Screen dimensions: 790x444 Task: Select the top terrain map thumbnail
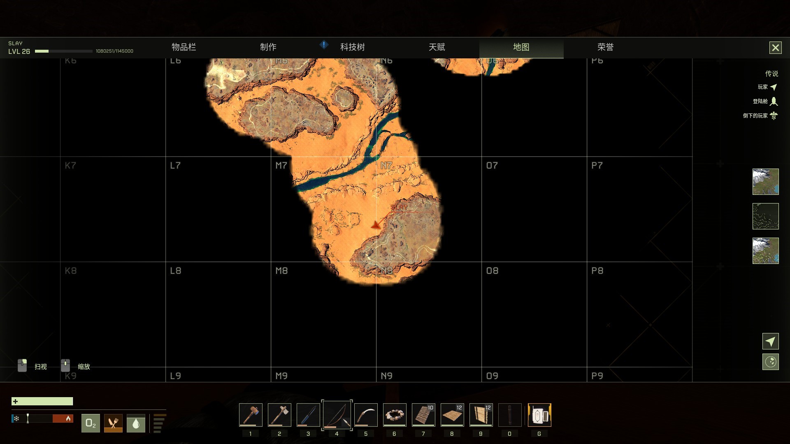coord(766,182)
